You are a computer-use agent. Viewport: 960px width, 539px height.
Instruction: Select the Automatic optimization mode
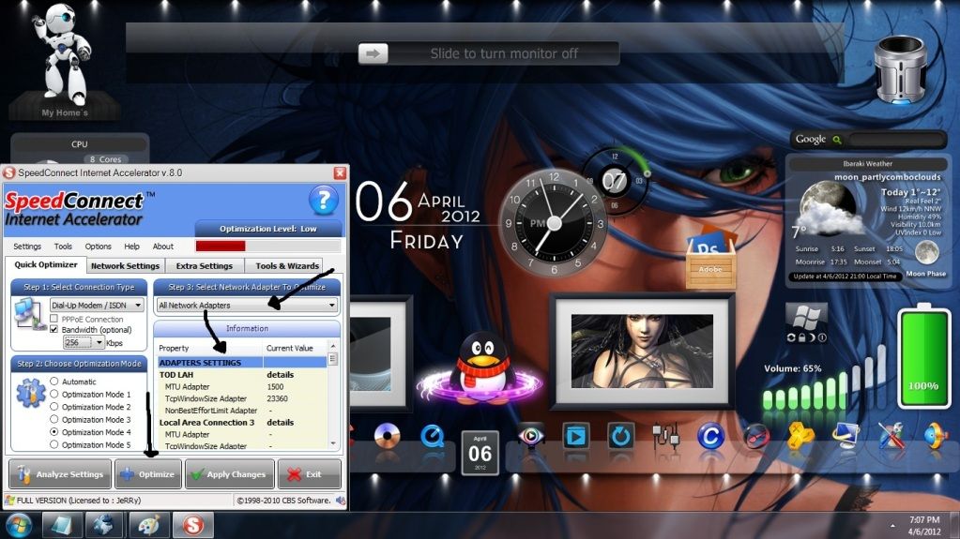pyautogui.click(x=53, y=382)
